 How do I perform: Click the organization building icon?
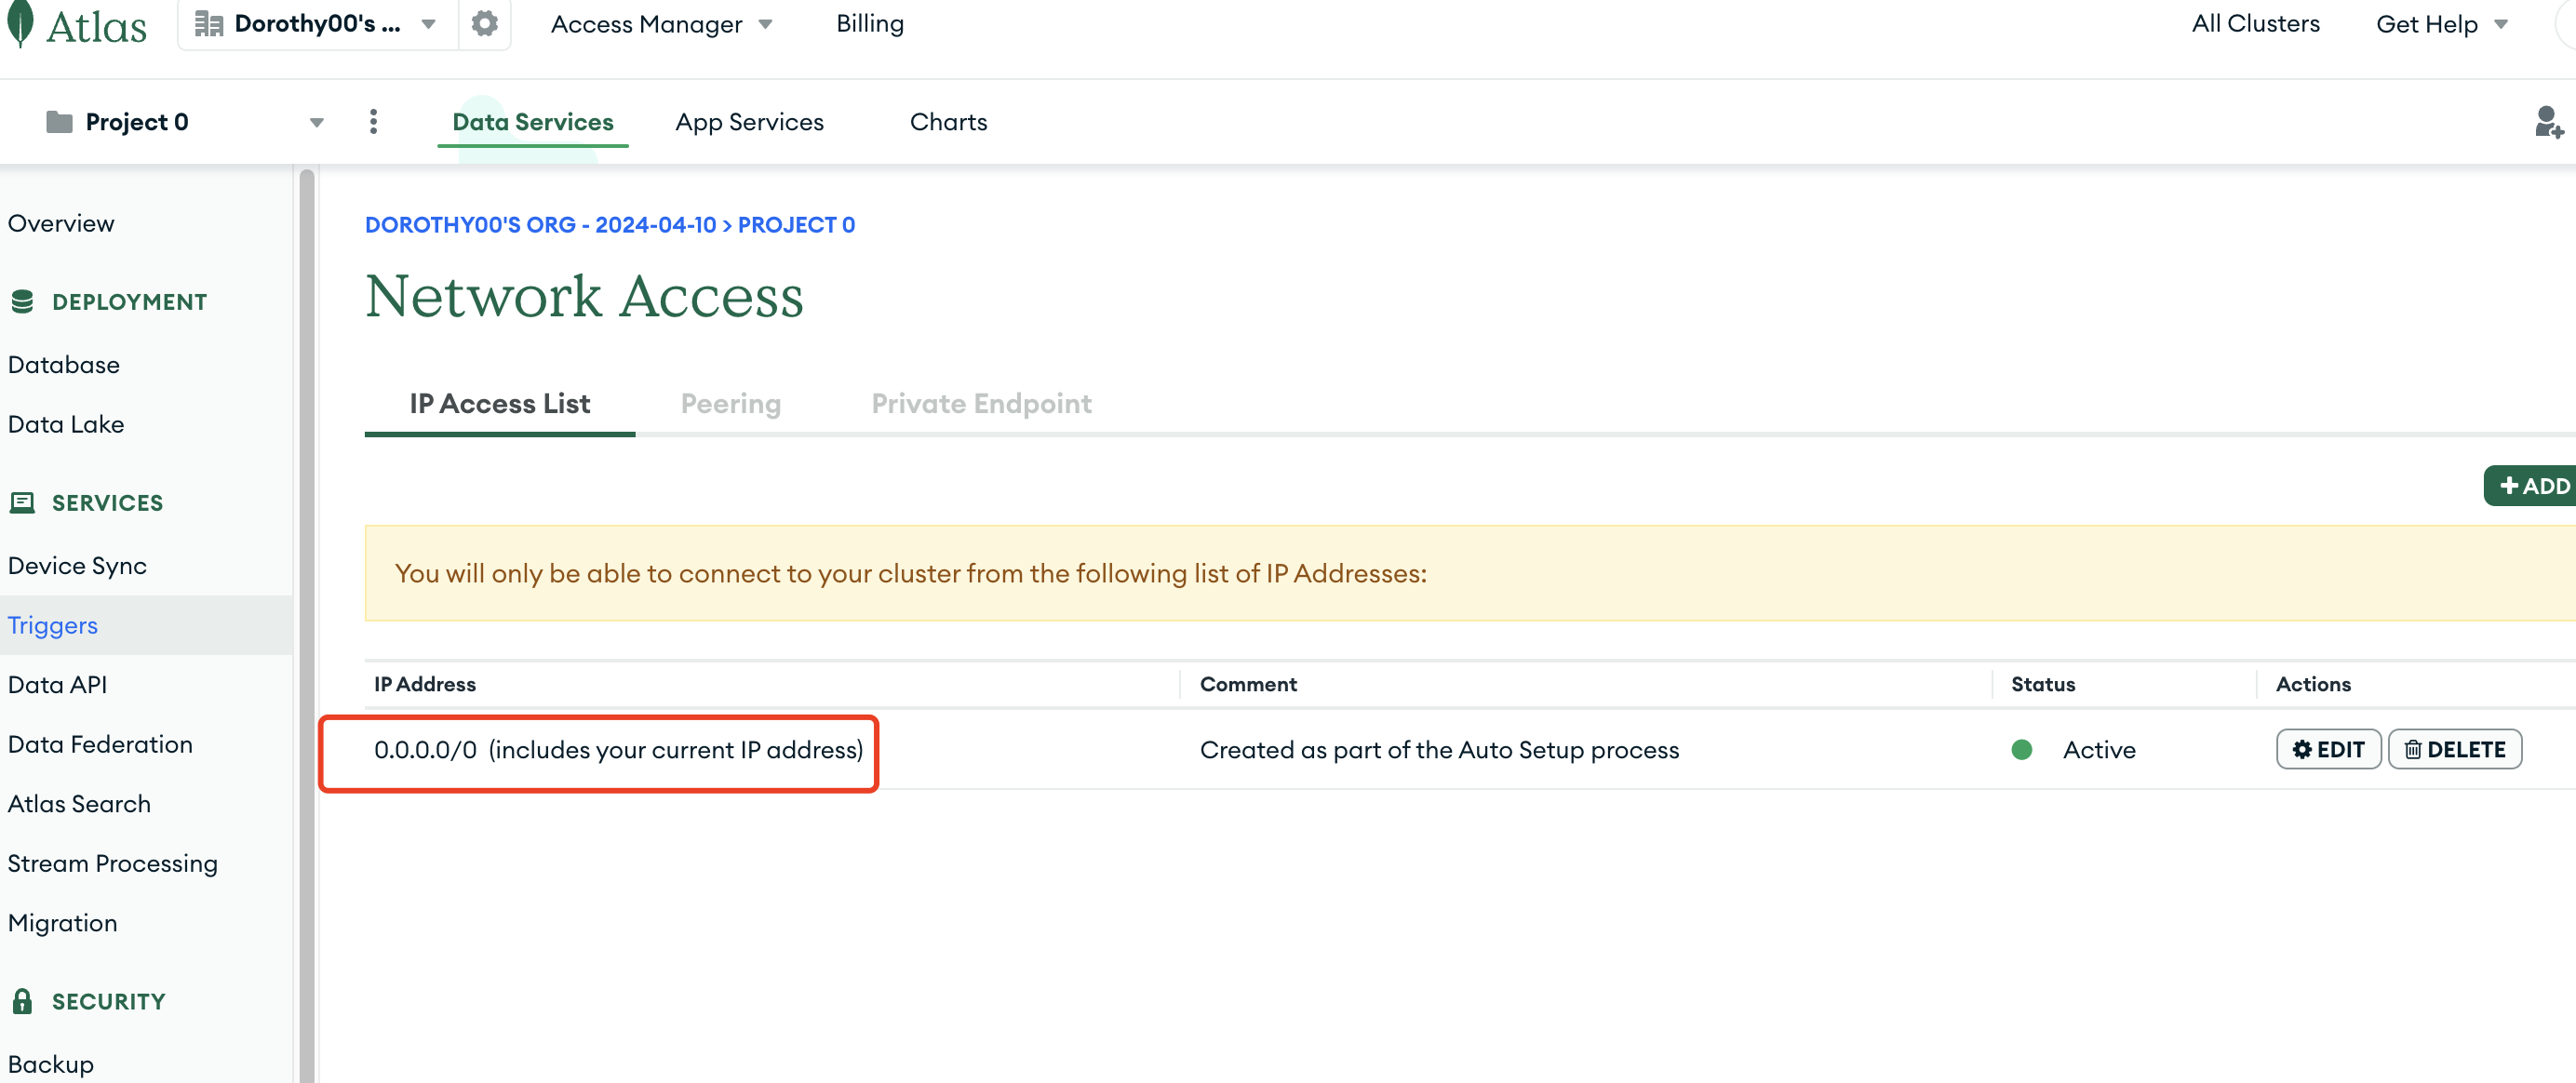(x=208, y=24)
